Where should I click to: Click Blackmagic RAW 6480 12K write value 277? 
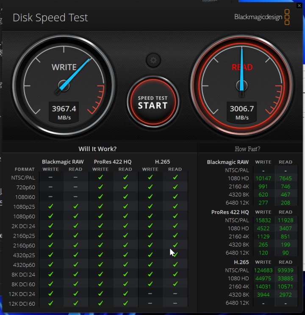[x=263, y=203]
